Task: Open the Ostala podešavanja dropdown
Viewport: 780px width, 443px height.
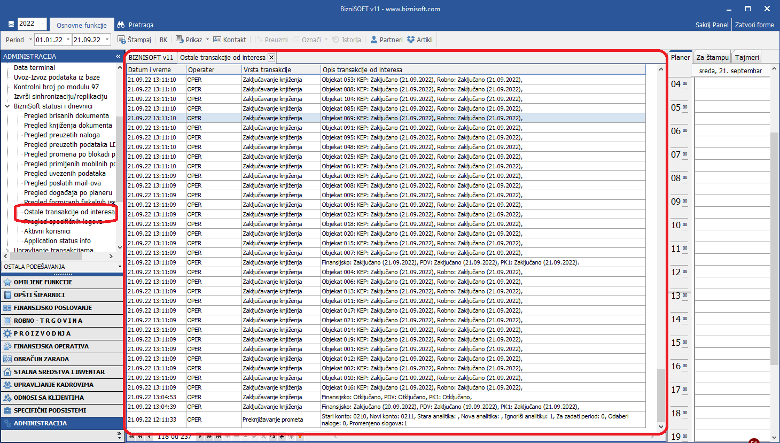Action: pos(120,266)
